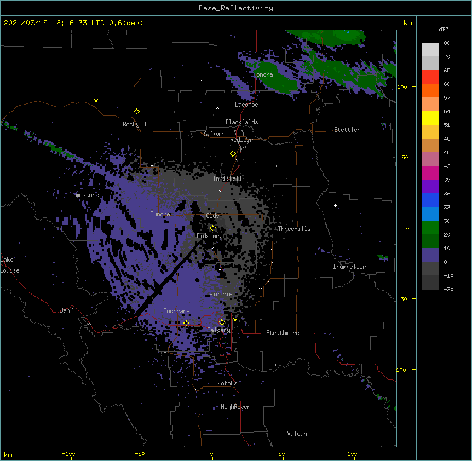472x461 pixels.
Task: Click the Didsbury city label
Action: [x=210, y=236]
